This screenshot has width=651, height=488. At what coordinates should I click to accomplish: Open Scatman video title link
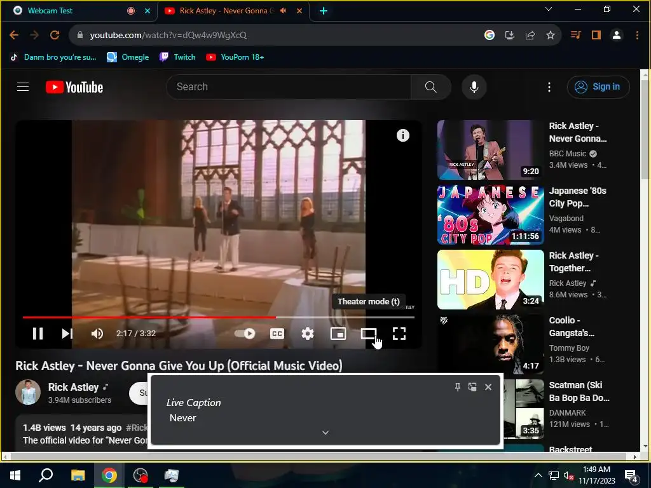point(579,391)
